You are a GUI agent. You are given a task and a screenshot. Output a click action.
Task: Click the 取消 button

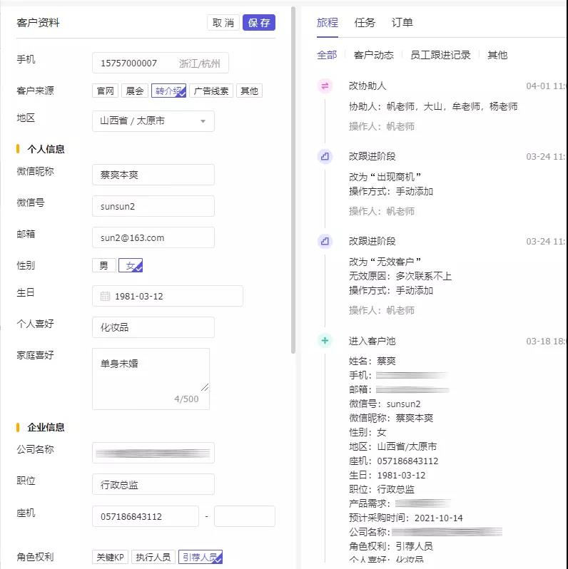click(x=223, y=23)
